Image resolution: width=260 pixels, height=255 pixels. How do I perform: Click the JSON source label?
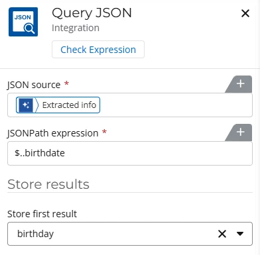[34, 85]
